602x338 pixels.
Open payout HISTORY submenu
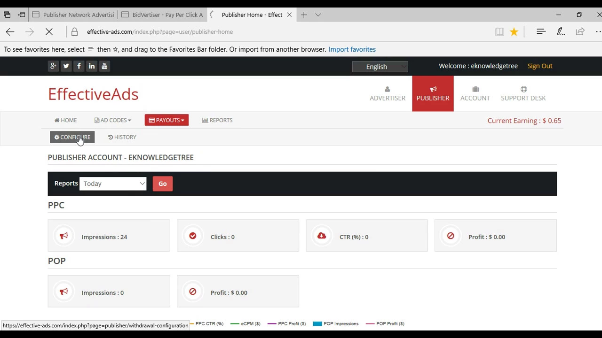pos(122,137)
